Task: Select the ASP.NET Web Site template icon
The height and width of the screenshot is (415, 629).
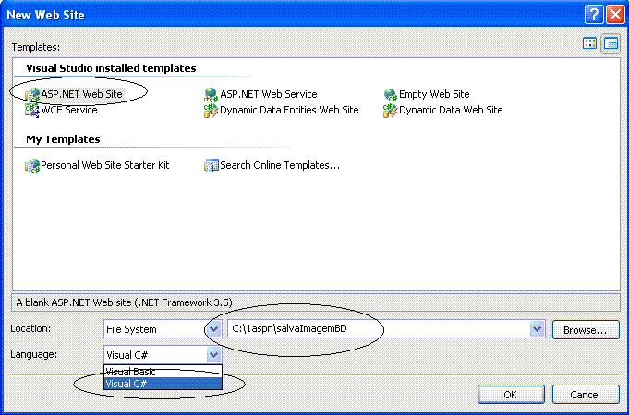Action: 32,95
